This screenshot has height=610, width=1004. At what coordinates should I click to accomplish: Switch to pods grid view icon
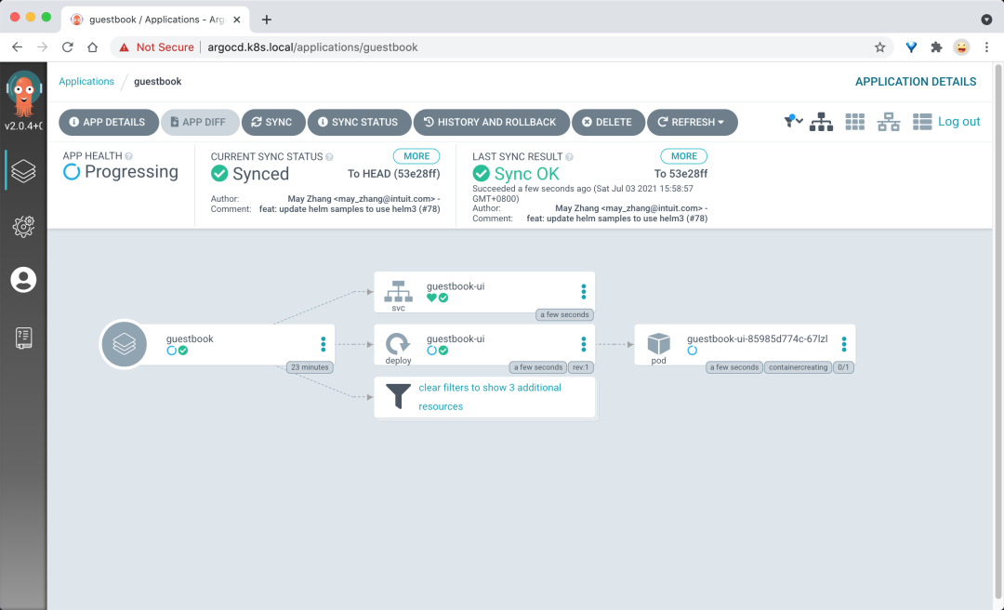pyautogui.click(x=855, y=122)
